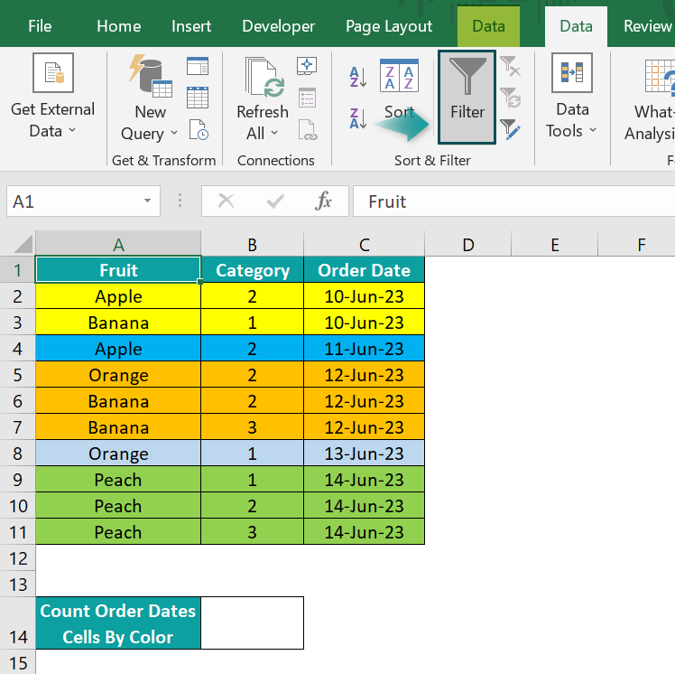The image size is (675, 674).
Task: Expand the Data Tools chevron
Action: point(593,130)
